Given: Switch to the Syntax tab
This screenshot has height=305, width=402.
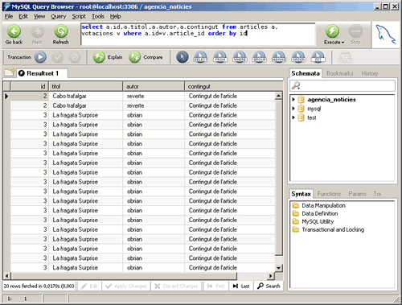Looking at the screenshot, I should point(301,194).
